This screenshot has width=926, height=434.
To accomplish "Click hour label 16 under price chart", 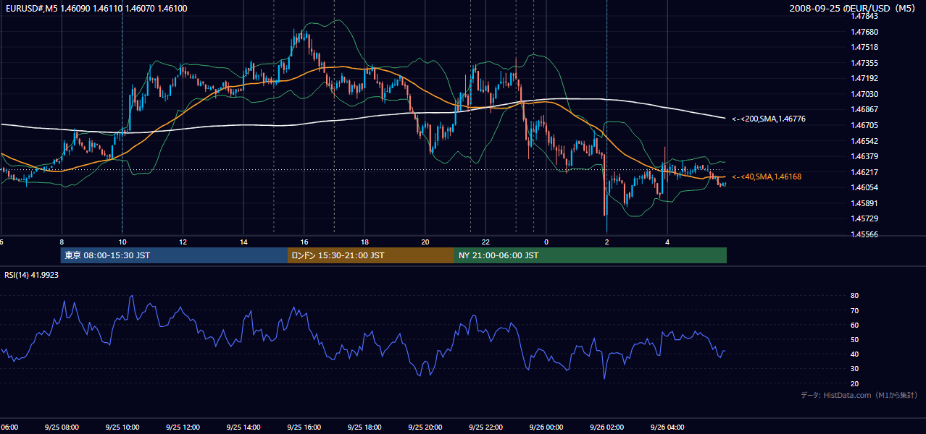I will pos(304,242).
